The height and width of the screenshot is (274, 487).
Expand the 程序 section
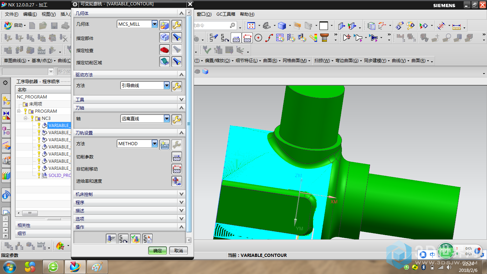tap(181, 202)
